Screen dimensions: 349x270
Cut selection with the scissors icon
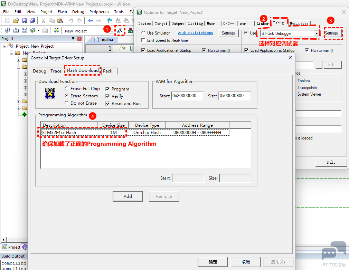44,21
